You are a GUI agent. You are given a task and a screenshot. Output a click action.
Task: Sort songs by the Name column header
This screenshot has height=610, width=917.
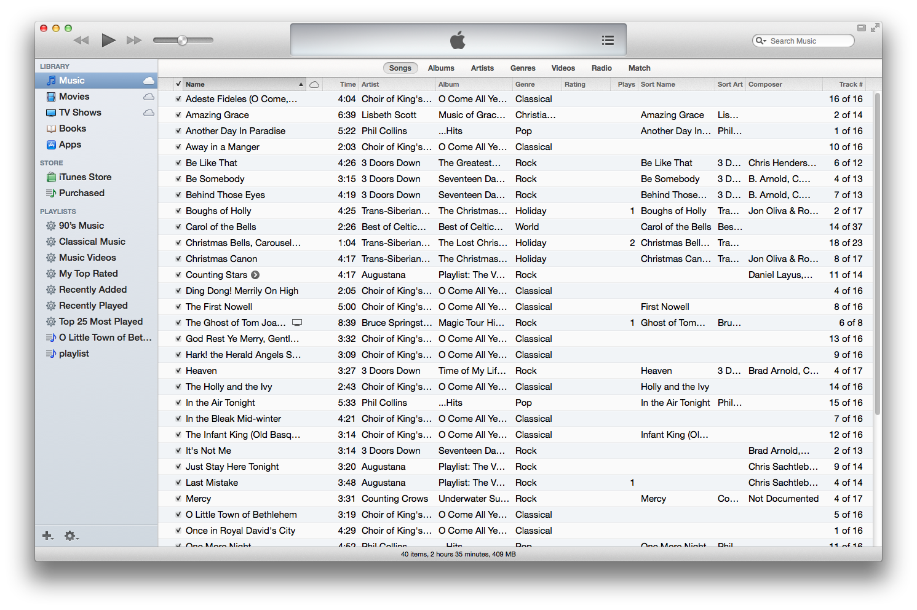(x=244, y=84)
